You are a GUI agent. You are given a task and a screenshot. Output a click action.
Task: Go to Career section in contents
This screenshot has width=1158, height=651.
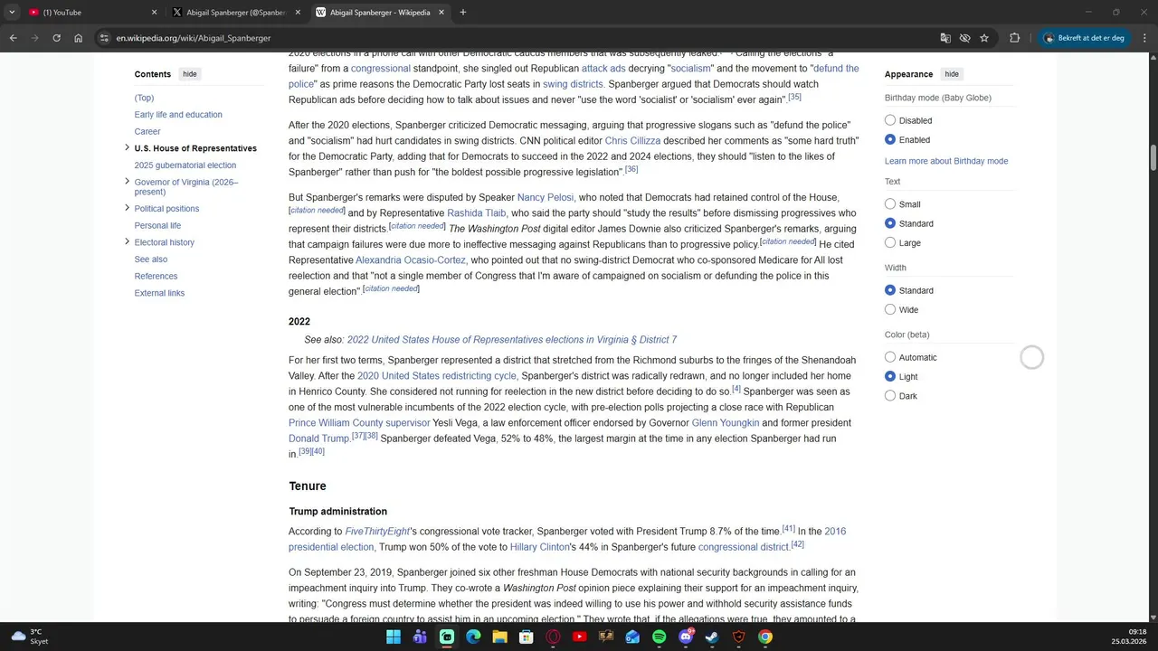coord(147,131)
